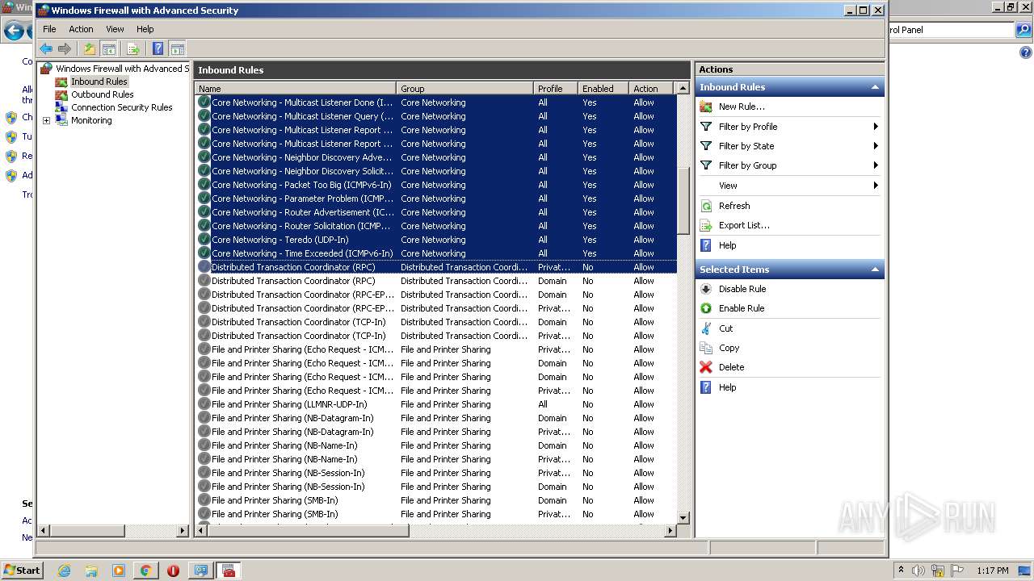Toggle the Show/Hide Action Pane toolbar icon
Image resolution: width=1034 pixels, height=581 pixels.
[x=178, y=49]
